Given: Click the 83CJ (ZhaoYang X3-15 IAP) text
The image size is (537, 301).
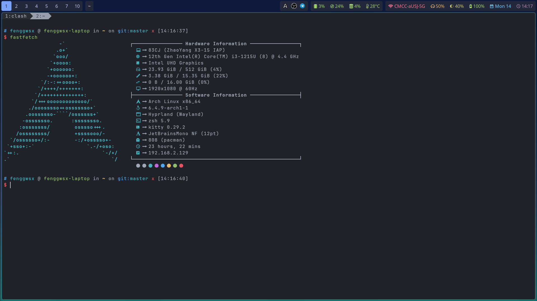Looking at the screenshot, I should pos(187,50).
